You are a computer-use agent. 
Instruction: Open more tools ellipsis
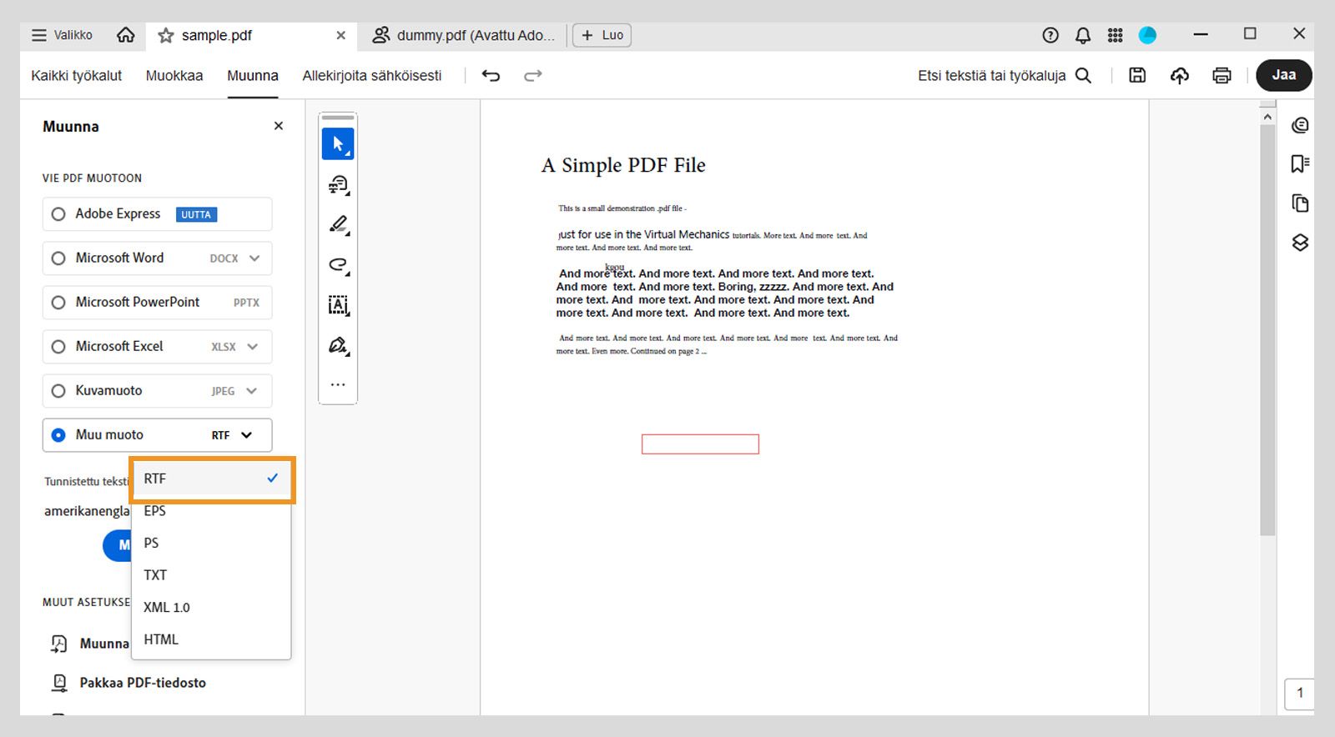coord(338,385)
